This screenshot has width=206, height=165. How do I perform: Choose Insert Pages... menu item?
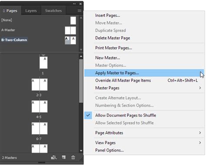[x=144, y=15]
